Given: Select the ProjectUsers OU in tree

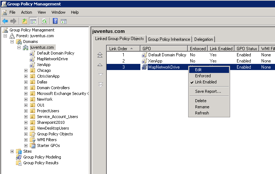Looking at the screenshot, I should (48, 111).
